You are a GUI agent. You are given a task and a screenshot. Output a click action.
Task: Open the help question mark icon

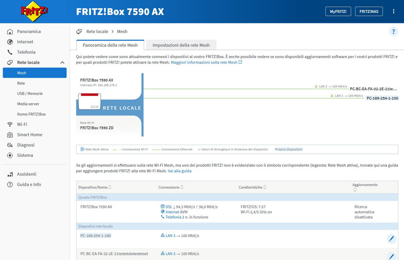tap(393, 32)
